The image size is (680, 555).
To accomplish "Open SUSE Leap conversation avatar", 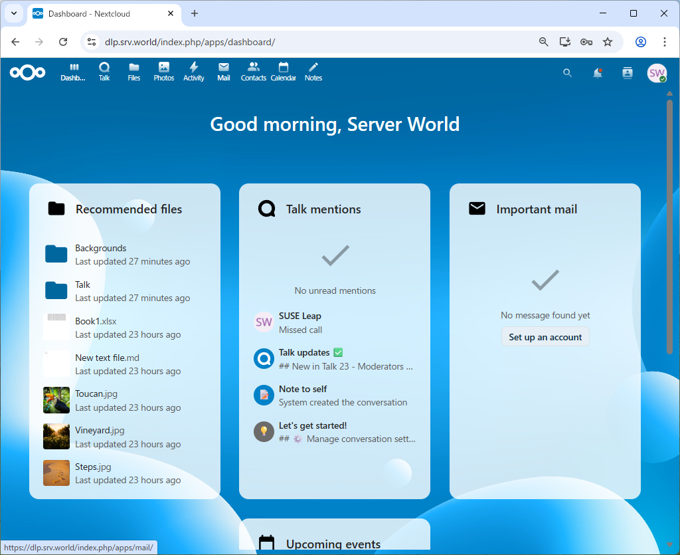I will pyautogui.click(x=264, y=322).
